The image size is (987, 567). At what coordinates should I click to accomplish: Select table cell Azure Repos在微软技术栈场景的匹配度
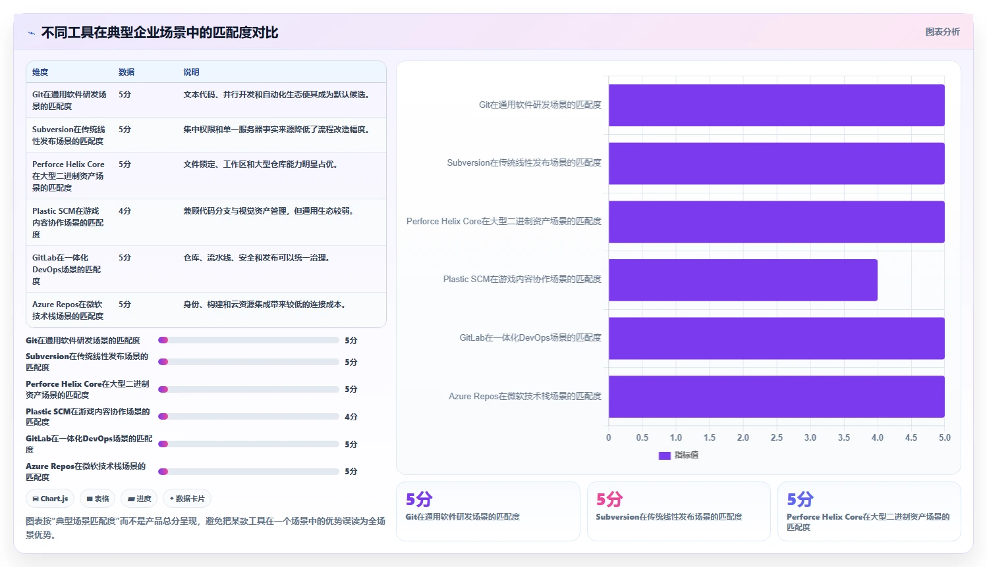(x=69, y=310)
